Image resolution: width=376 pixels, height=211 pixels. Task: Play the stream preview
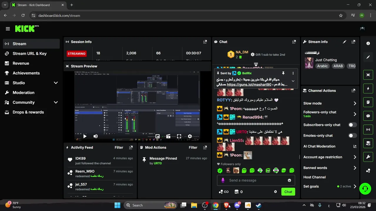85,136
